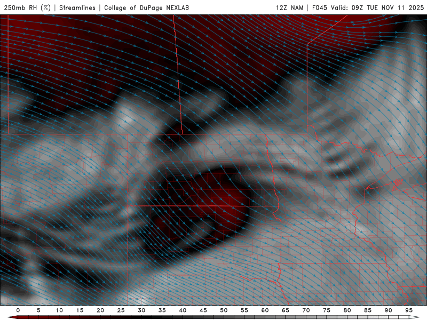Viewport: 427px width, 320px height.
Task: Click the 50 label on color scale
Action: tap(224, 310)
